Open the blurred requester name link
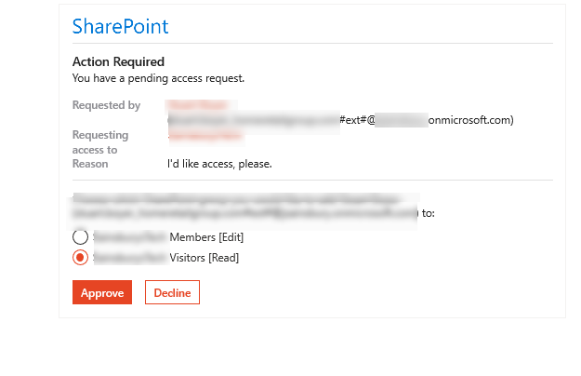581x376 pixels. (x=199, y=105)
